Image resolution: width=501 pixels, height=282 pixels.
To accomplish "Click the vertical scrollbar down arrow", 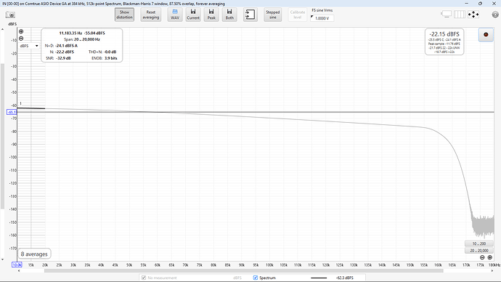I will point(3,259).
